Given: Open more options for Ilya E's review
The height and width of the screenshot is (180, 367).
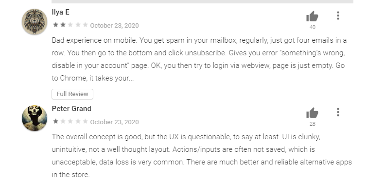Looking at the screenshot, I should pyautogui.click(x=338, y=16).
